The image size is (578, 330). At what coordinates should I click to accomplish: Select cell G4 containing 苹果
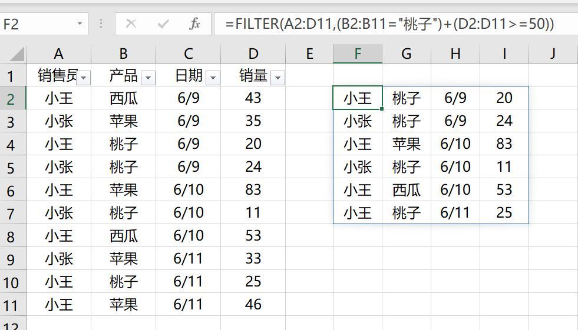[406, 144]
